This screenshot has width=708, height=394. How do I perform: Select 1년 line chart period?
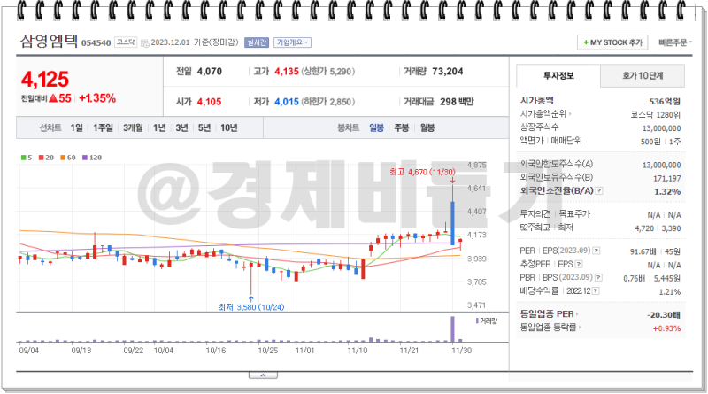tap(159, 128)
